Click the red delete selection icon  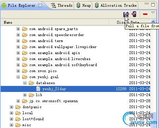point(145,14)
